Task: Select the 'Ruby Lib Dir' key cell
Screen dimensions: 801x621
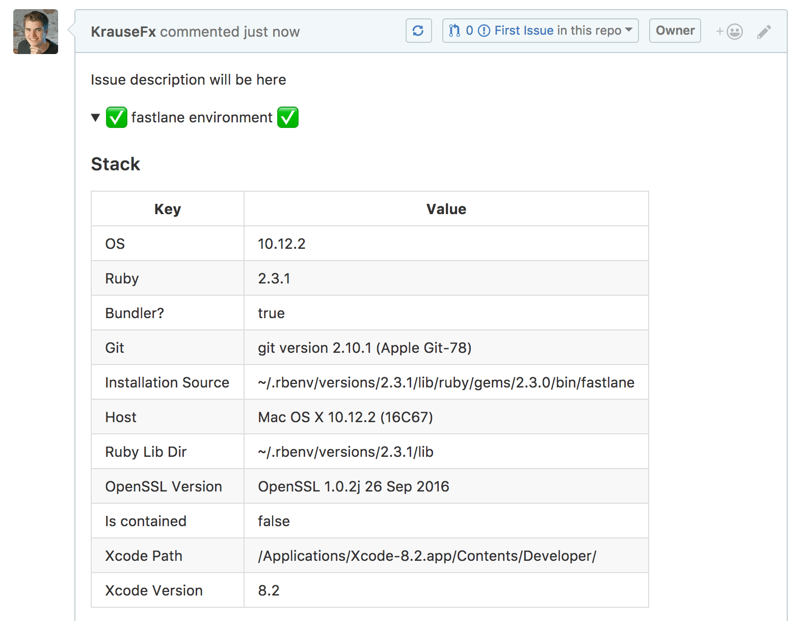Action: [168, 452]
